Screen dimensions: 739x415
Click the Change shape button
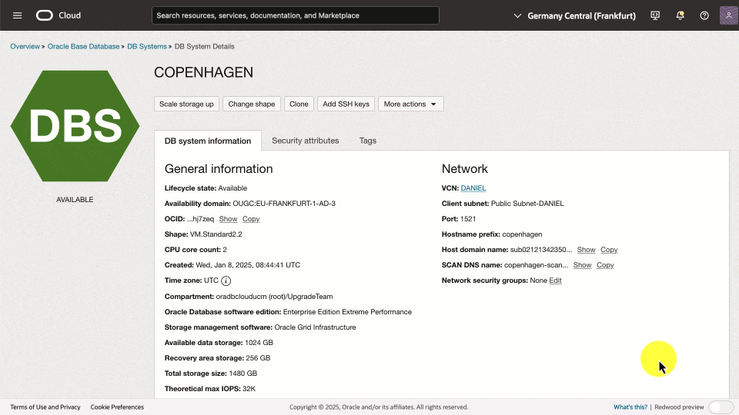251,104
